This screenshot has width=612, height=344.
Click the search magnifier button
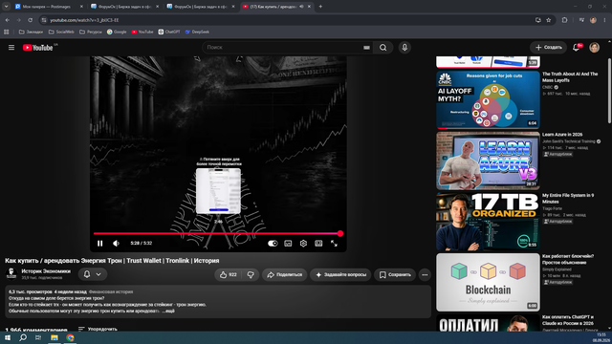click(x=382, y=48)
